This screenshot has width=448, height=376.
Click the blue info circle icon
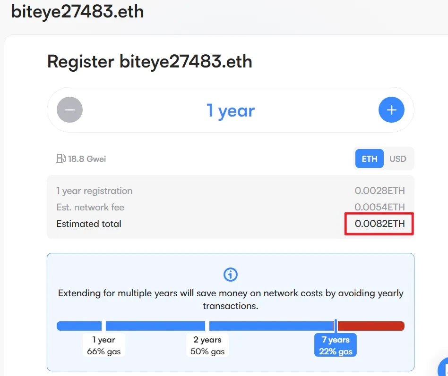(x=230, y=275)
